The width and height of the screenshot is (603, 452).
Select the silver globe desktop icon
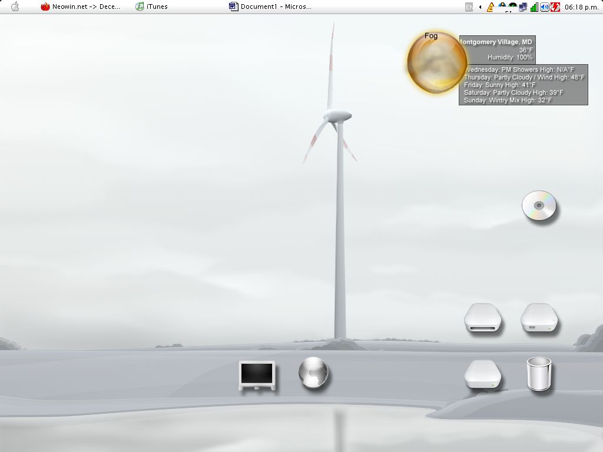click(x=313, y=373)
